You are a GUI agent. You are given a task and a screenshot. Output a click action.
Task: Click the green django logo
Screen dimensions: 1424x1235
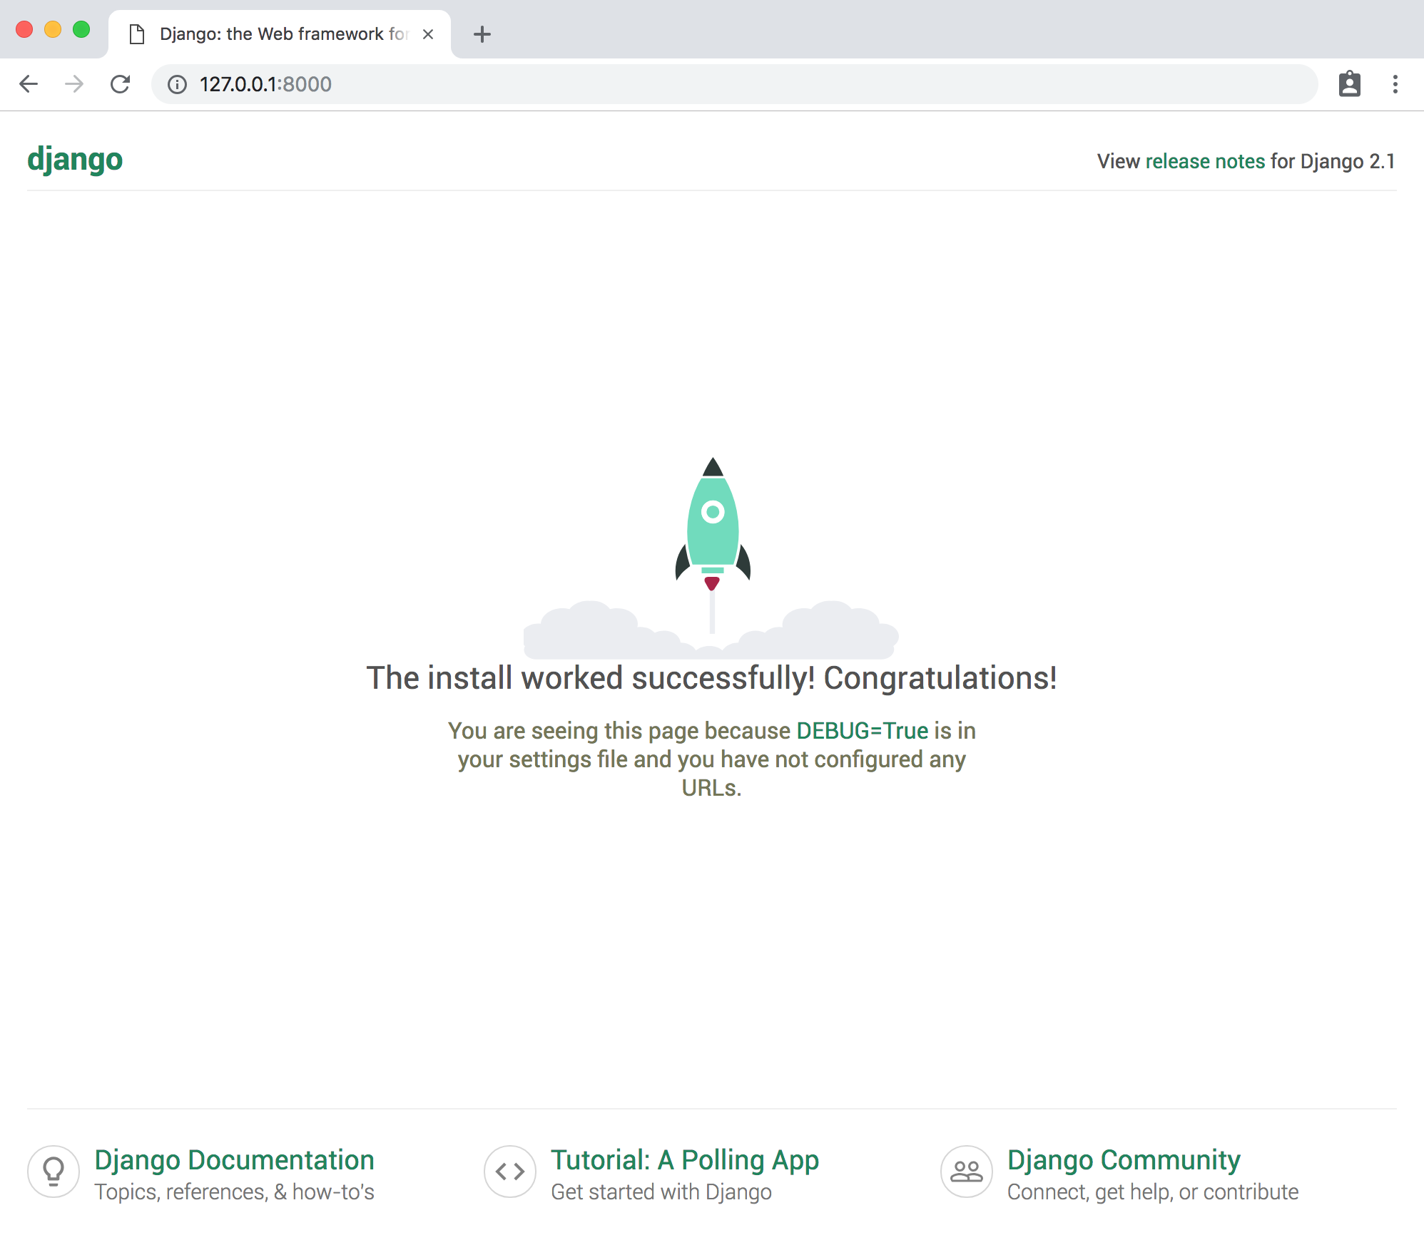point(75,159)
